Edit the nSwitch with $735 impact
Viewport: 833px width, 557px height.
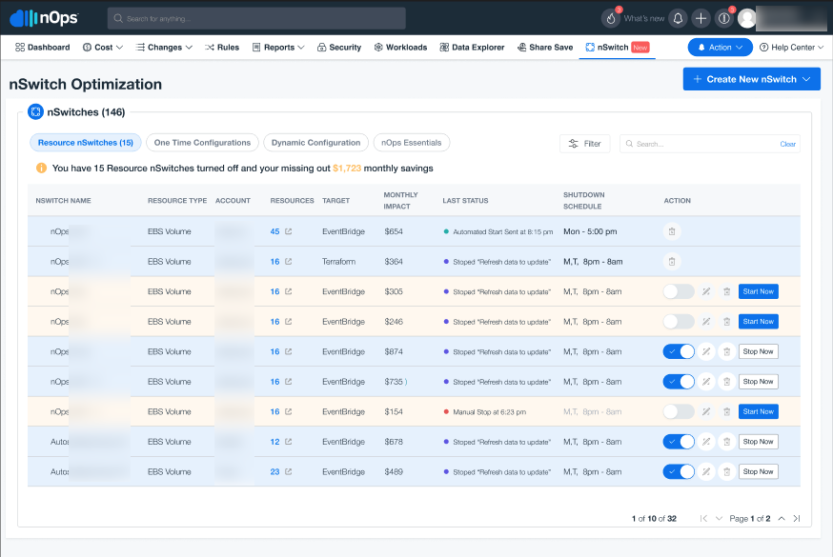706,382
